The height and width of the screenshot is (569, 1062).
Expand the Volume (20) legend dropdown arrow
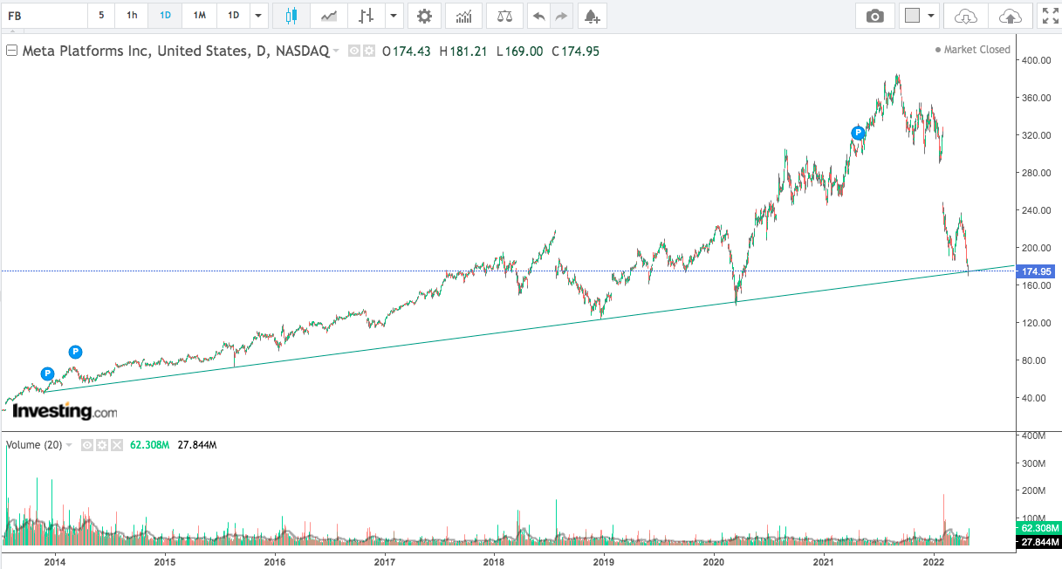[x=68, y=445]
